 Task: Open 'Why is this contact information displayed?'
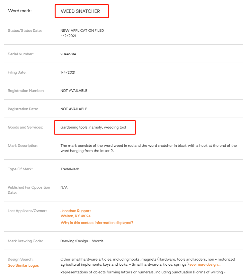(97, 223)
